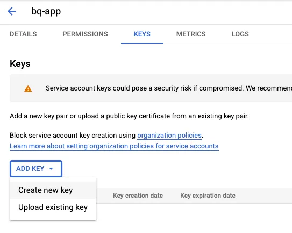292x233 pixels.
Task: Click the Keys section heading
Action: point(20,64)
